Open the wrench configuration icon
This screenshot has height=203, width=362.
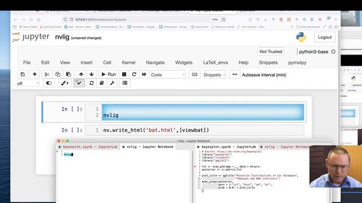pyautogui.click(x=112, y=83)
